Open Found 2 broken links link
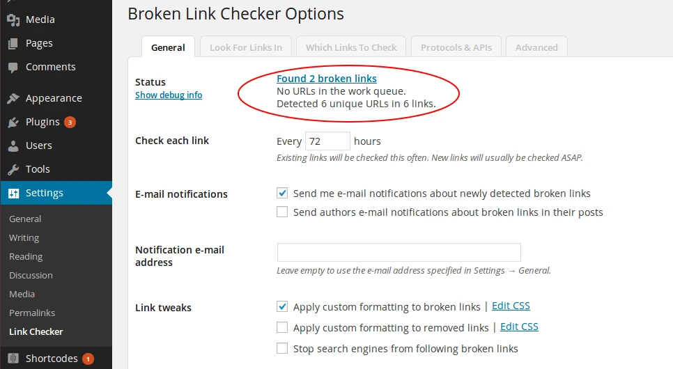Image resolution: width=673 pixels, height=369 pixels. click(327, 79)
